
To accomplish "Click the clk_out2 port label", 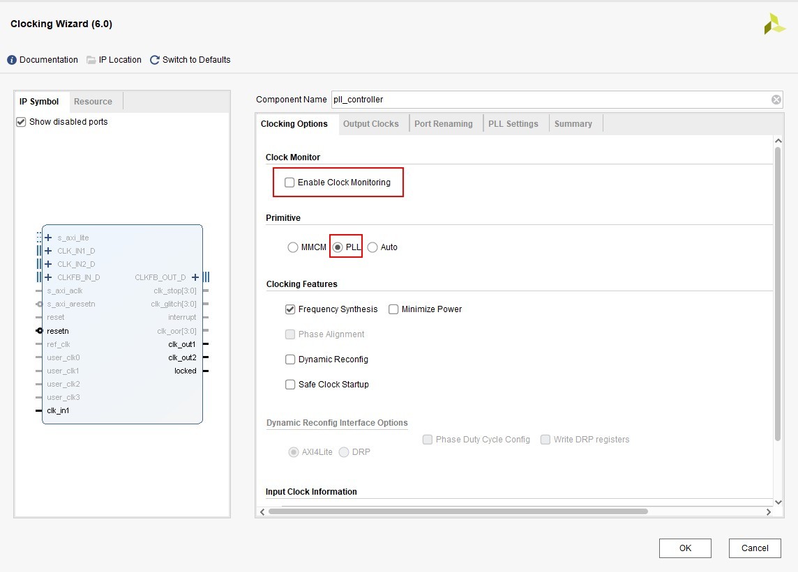I will coord(181,357).
